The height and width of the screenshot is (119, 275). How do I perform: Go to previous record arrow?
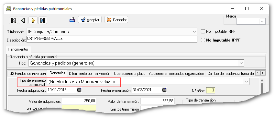23,20
